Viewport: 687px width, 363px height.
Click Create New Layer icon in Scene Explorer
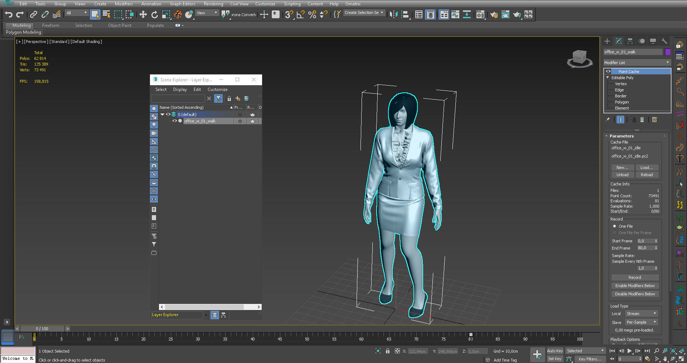pos(238,98)
